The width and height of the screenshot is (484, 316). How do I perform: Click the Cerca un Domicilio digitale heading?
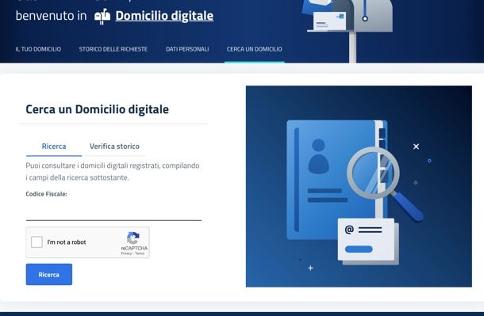point(98,109)
